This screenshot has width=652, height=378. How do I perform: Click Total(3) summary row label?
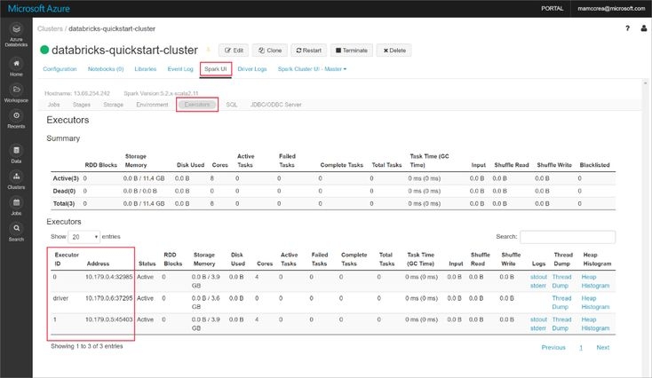(64, 203)
